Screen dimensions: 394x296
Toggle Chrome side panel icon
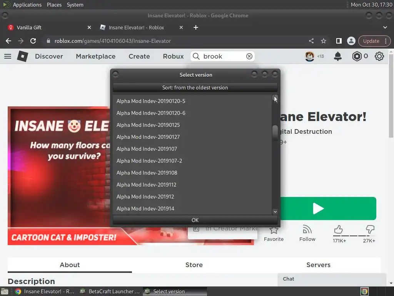(339, 41)
